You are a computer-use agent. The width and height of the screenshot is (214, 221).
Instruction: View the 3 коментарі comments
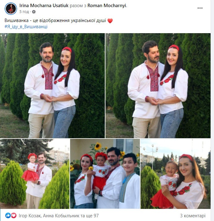pos(193,216)
